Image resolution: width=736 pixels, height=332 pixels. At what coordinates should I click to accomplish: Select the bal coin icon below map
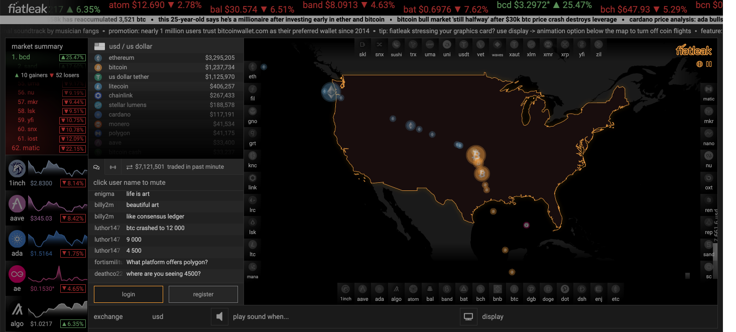(430, 289)
